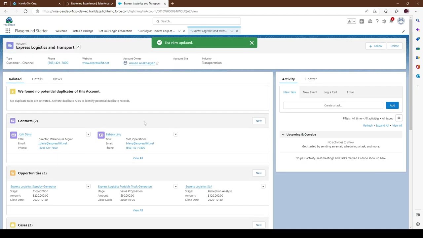Open the Express Logistics tab dropdown
The image size is (423, 238).
(232, 31)
